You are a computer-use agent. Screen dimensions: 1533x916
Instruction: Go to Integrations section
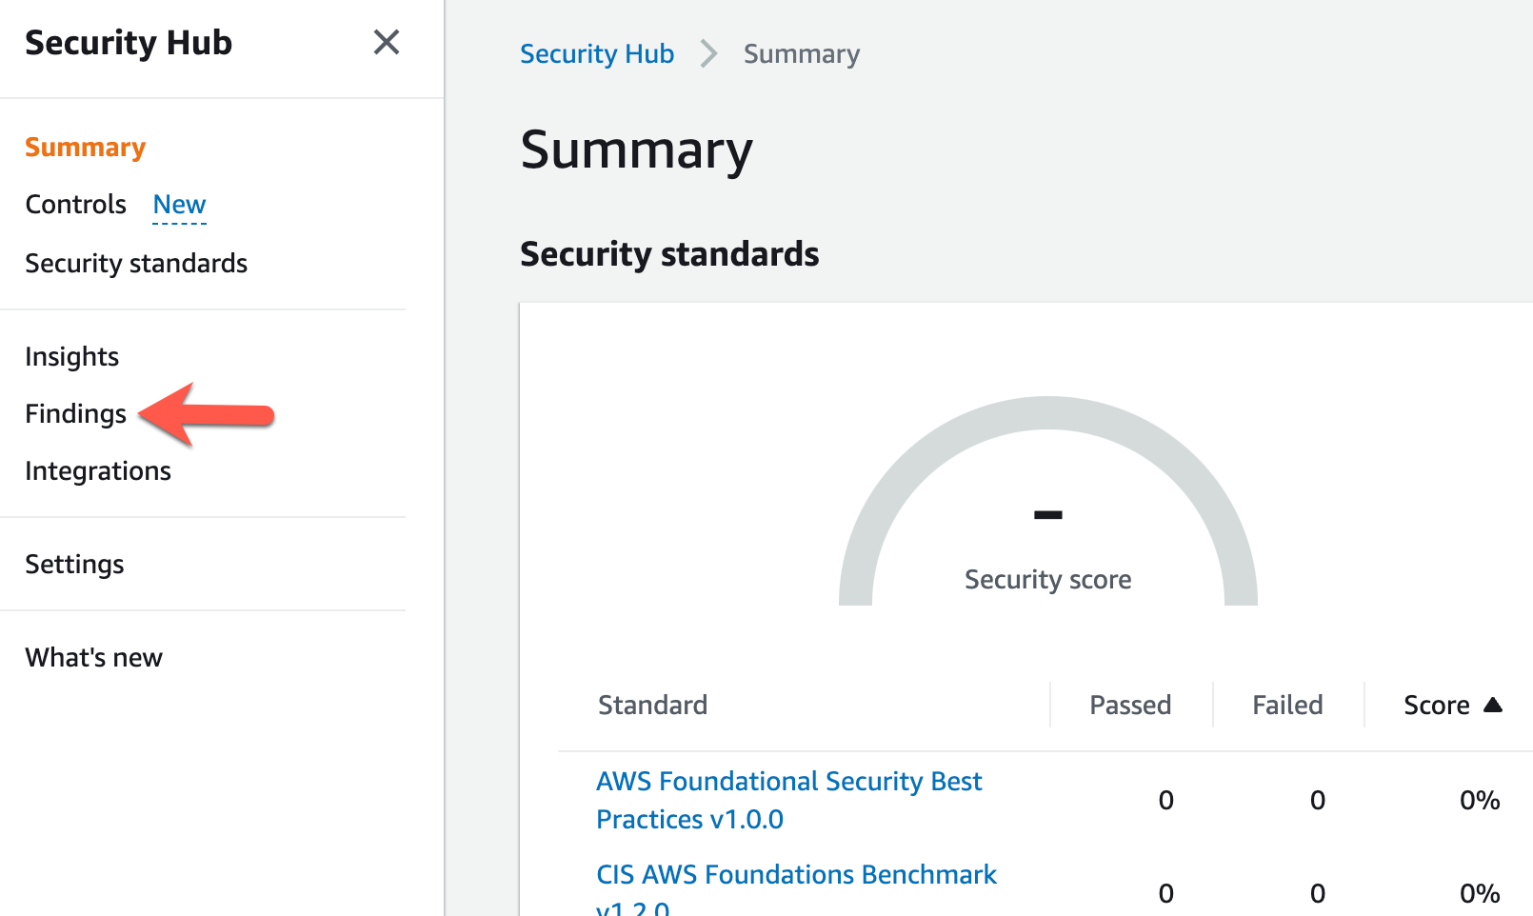[98, 471]
